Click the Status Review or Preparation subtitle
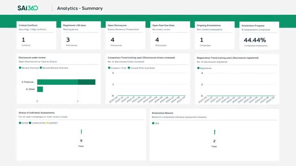Image resolution: width=296 pixels, height=166 pixels. click(x=123, y=30)
